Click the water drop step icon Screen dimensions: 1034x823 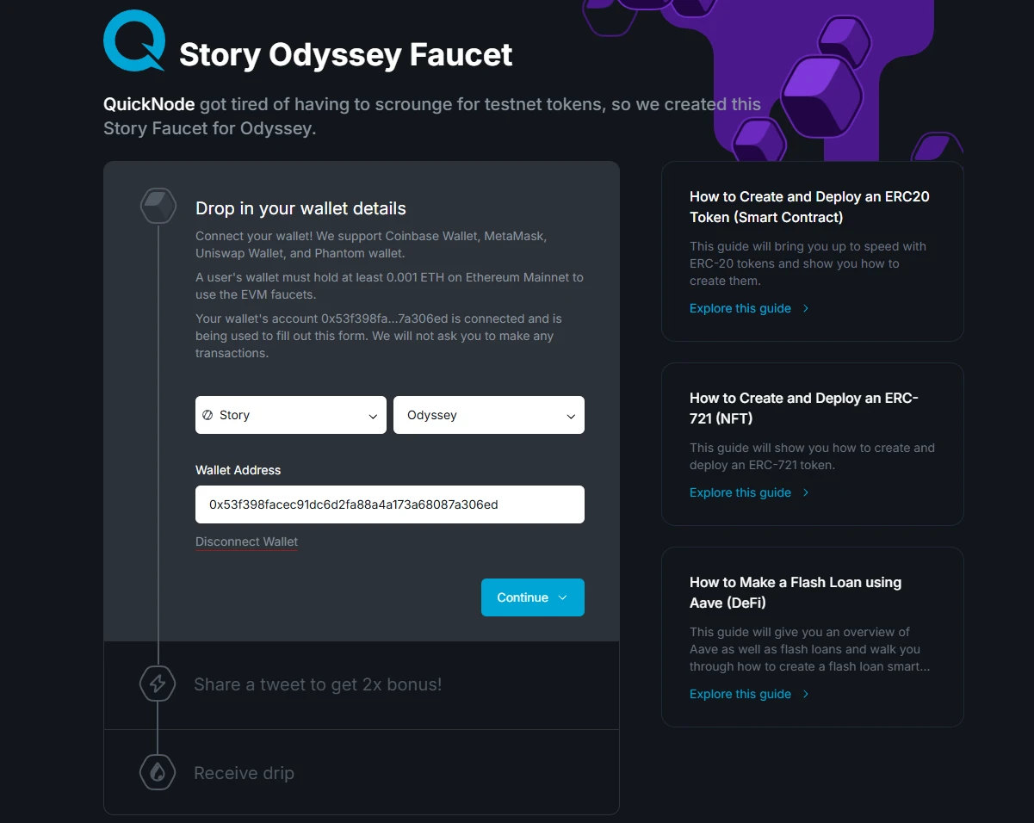pyautogui.click(x=158, y=772)
